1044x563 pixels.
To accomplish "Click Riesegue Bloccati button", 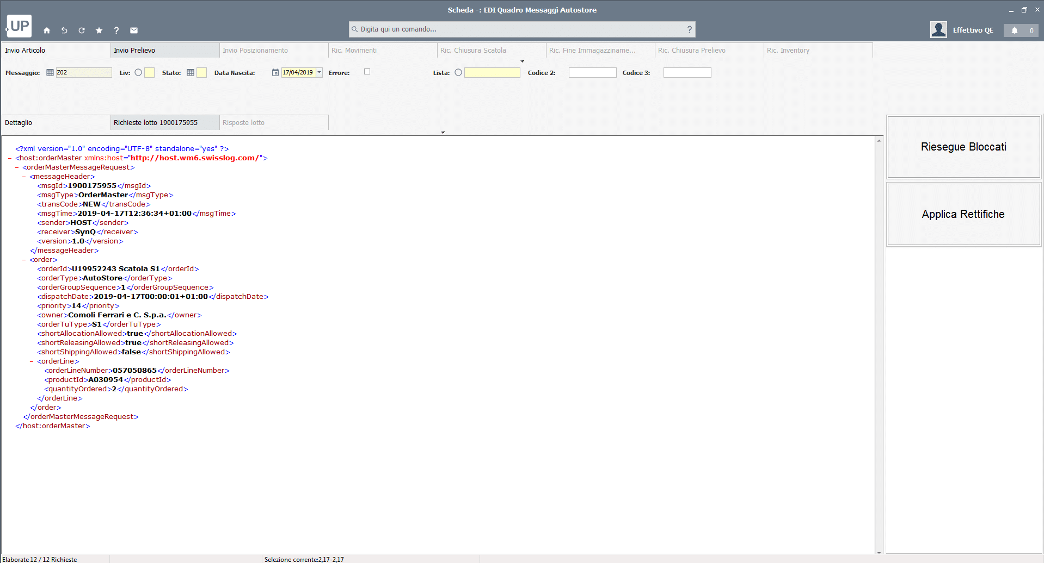I will [x=963, y=147].
